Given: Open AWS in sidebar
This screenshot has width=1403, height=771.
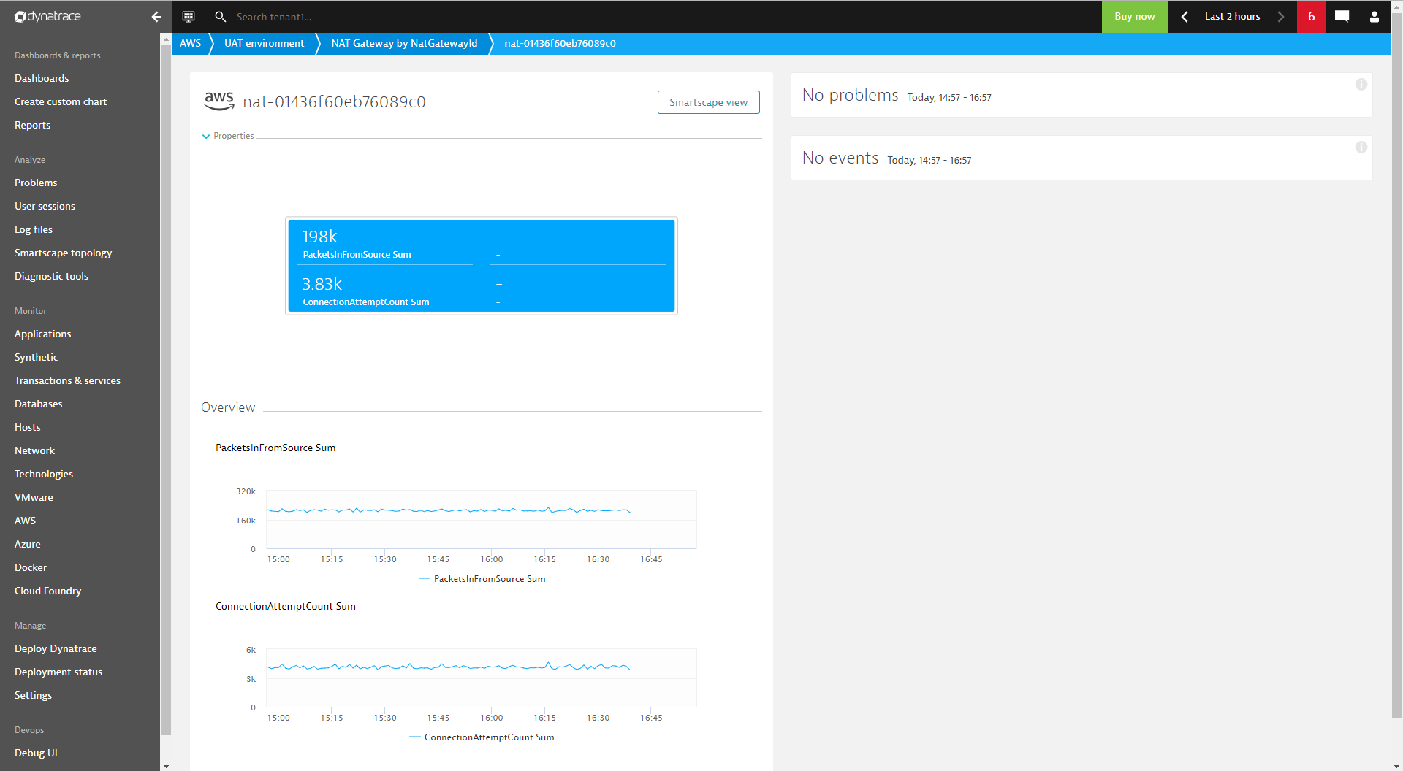Looking at the screenshot, I should point(25,521).
